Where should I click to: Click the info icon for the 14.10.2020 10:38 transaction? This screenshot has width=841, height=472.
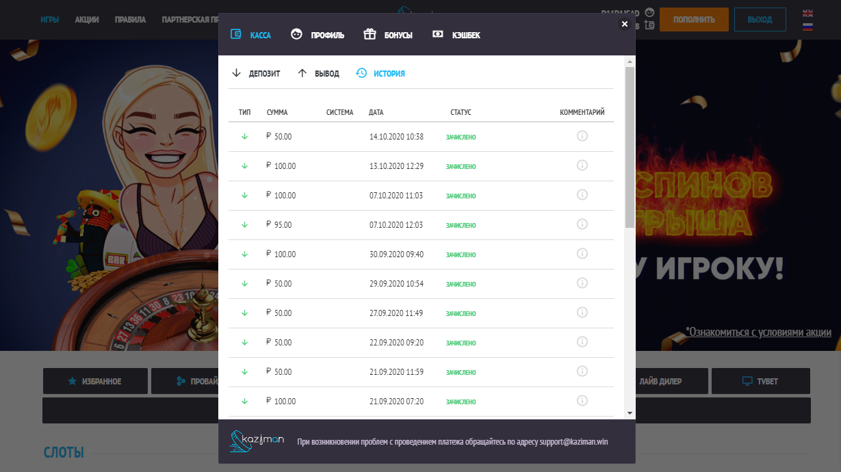click(x=582, y=136)
